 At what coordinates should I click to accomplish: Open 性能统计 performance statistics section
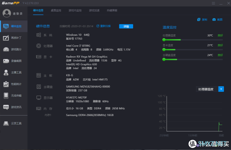tap(14, 84)
